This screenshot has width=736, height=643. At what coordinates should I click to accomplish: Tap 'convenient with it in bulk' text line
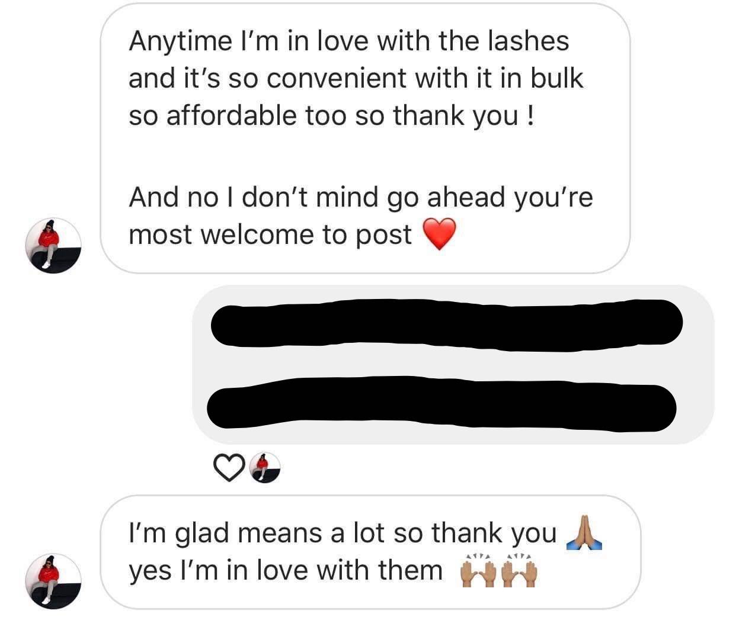coord(425,78)
